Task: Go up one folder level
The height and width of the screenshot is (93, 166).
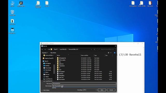Action: click(49, 49)
